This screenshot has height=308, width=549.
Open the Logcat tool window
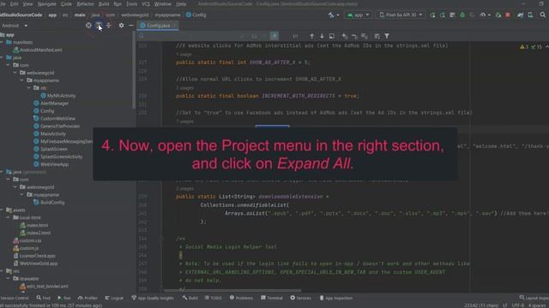click(114, 298)
